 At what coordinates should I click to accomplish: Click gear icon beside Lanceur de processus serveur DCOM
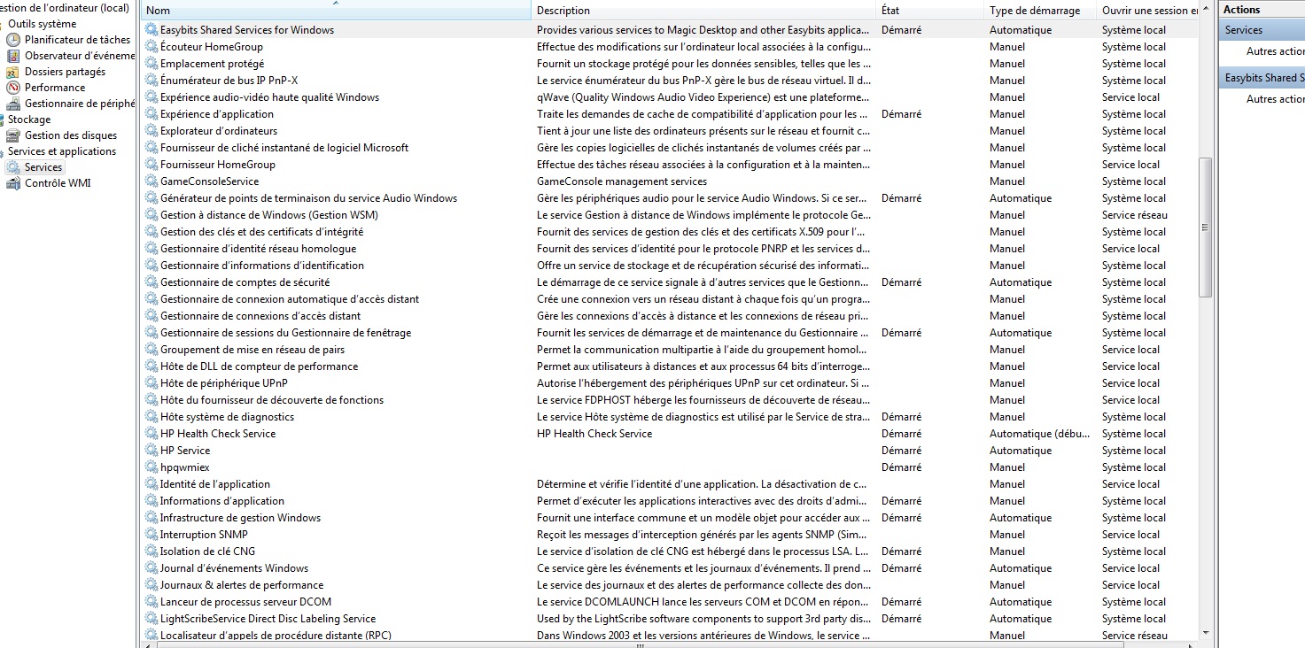pyautogui.click(x=151, y=602)
